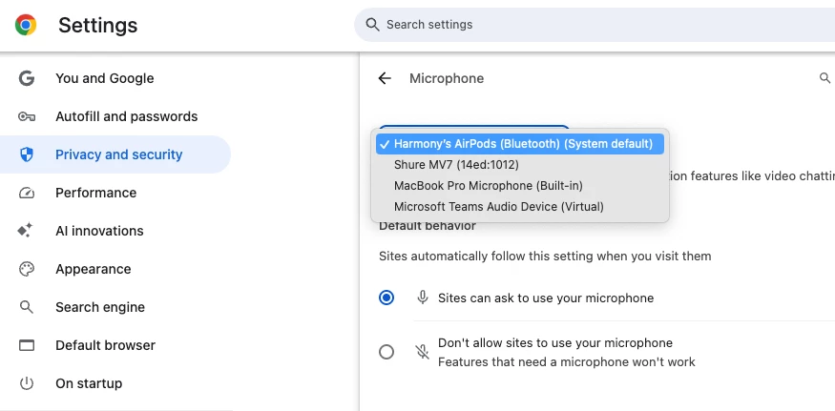Open Privacy and security section
The image size is (835, 411).
click(115, 154)
